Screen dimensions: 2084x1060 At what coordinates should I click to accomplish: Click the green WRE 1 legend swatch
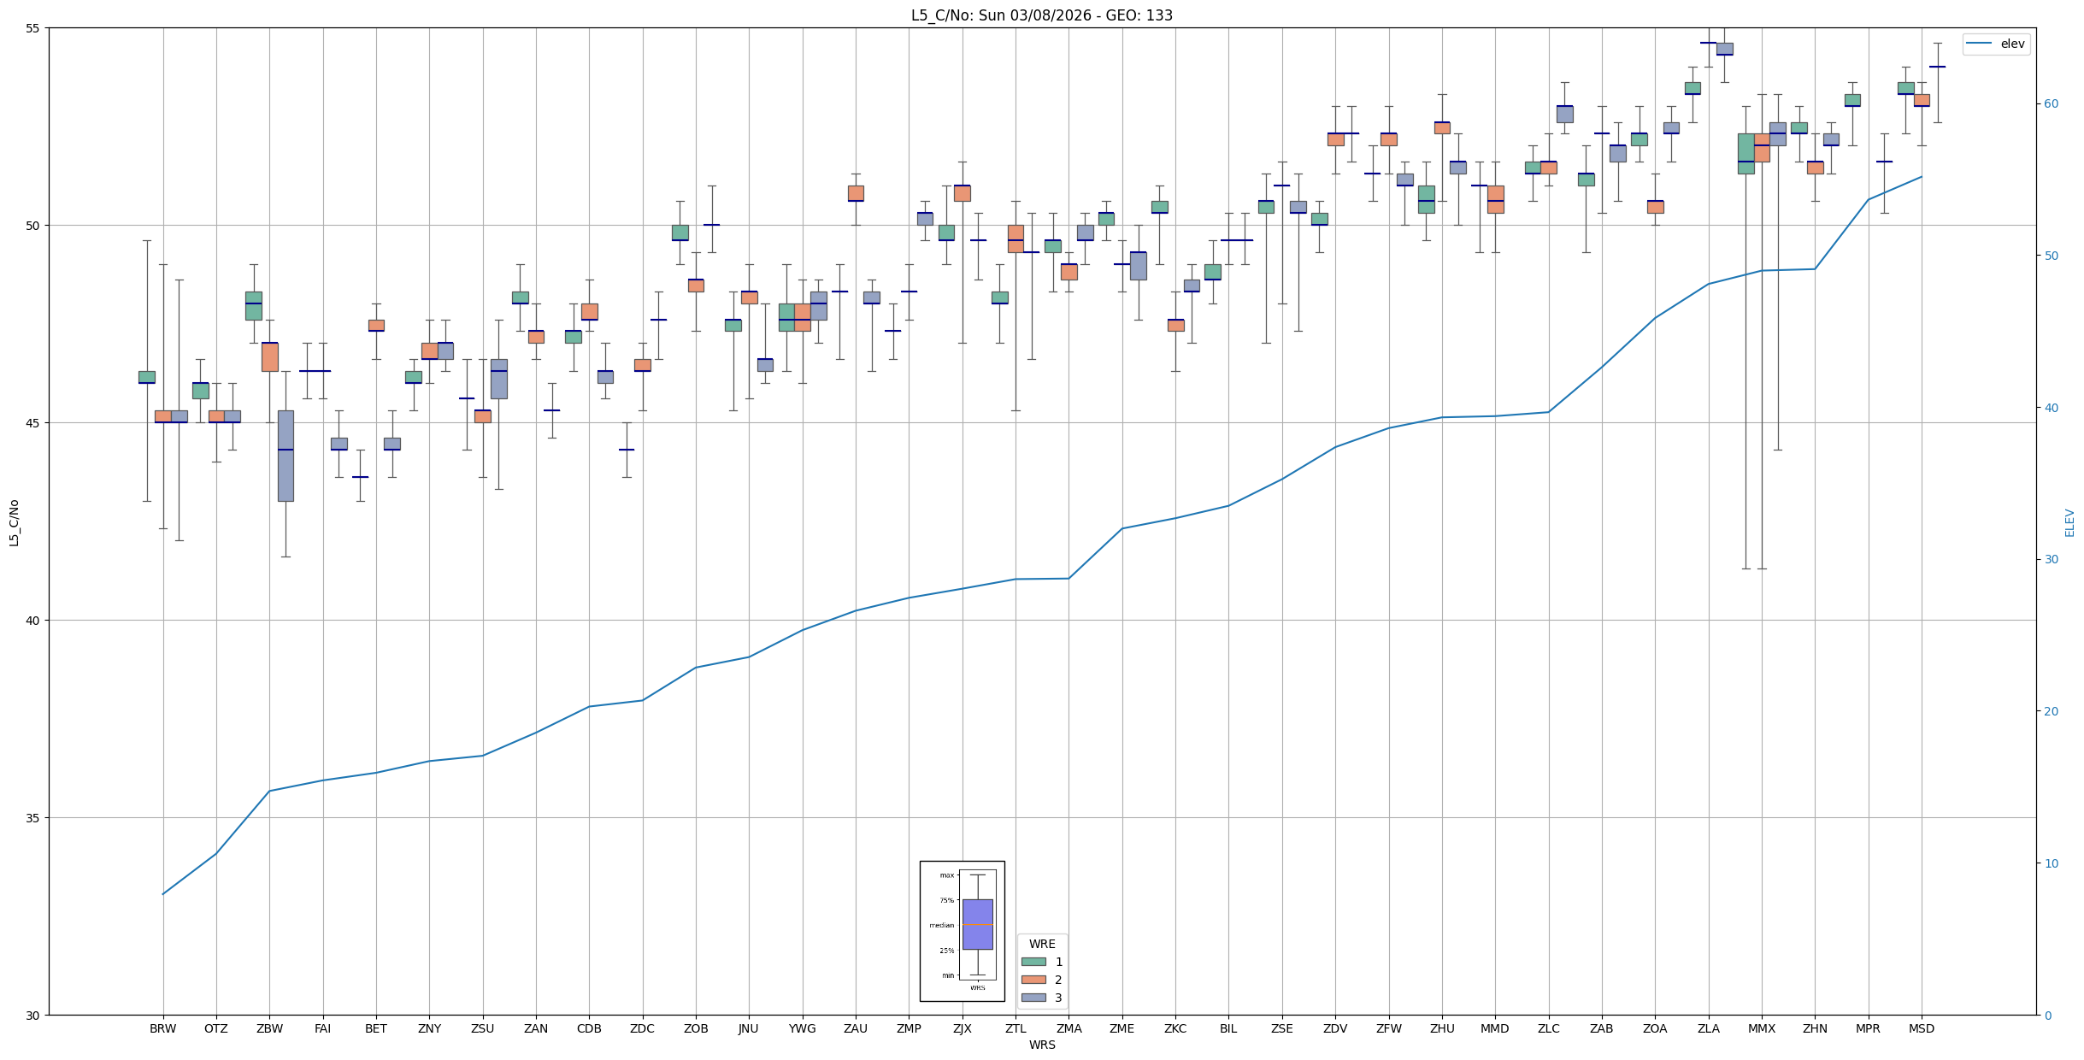[x=1033, y=962]
